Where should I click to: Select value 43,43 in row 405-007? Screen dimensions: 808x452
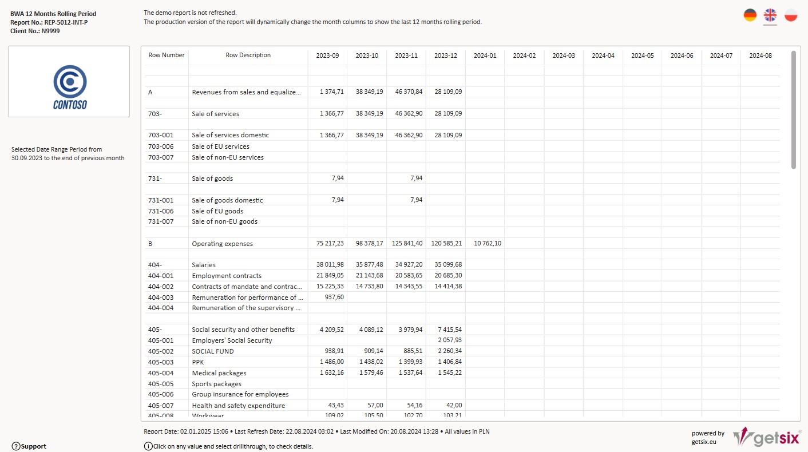[x=336, y=406]
